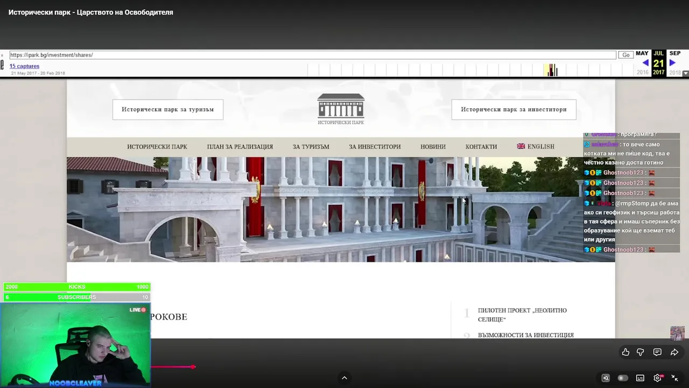Open ЗА ТУРИЗЪМ menu item
689x388 pixels.
point(311,147)
